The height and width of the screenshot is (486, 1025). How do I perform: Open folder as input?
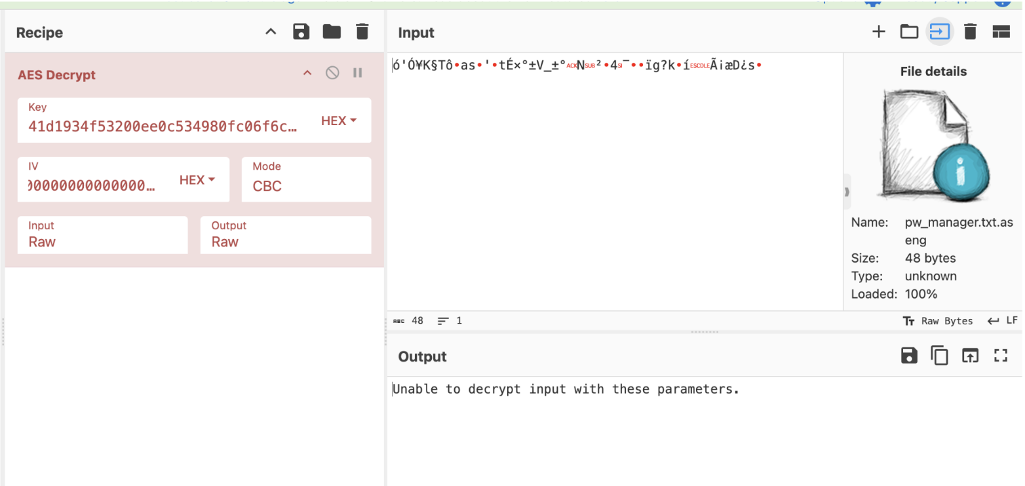tap(909, 32)
